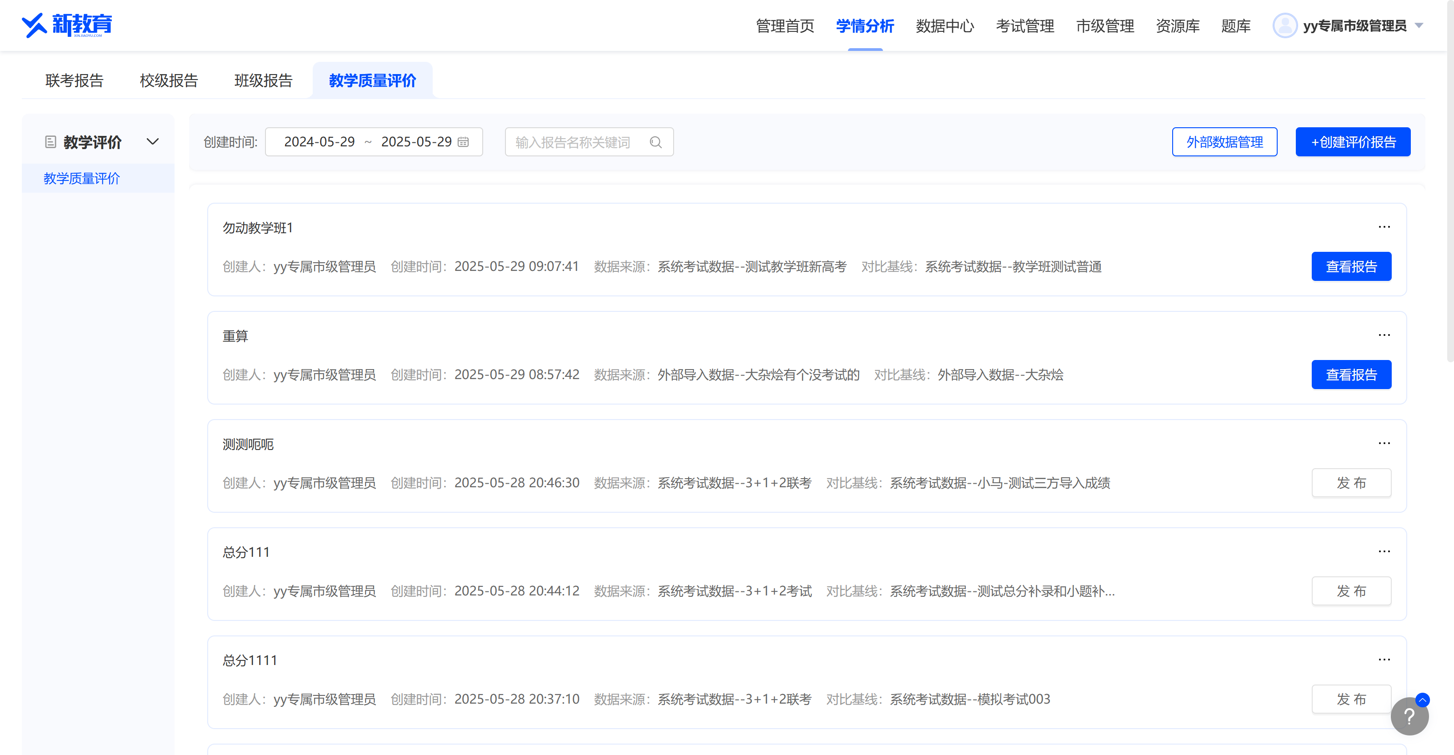Viewport: 1454px width, 755px height.
Task: Click baseline 系统考试数据--教学班测试普通
Action: (x=1013, y=266)
